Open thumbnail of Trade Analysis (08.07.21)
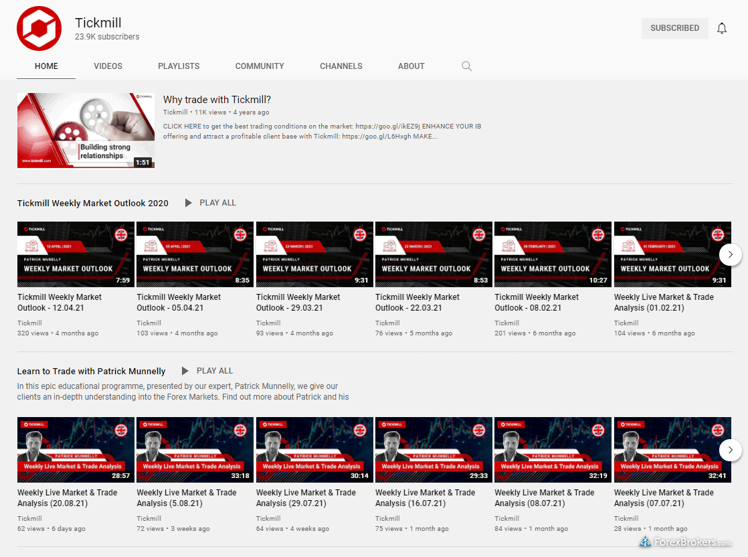 point(553,450)
